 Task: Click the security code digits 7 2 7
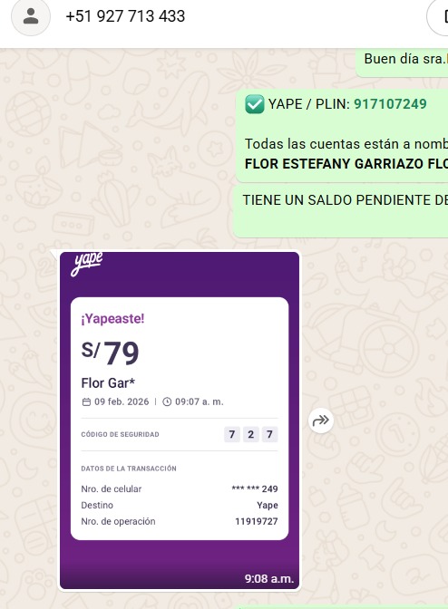pyautogui.click(x=251, y=434)
